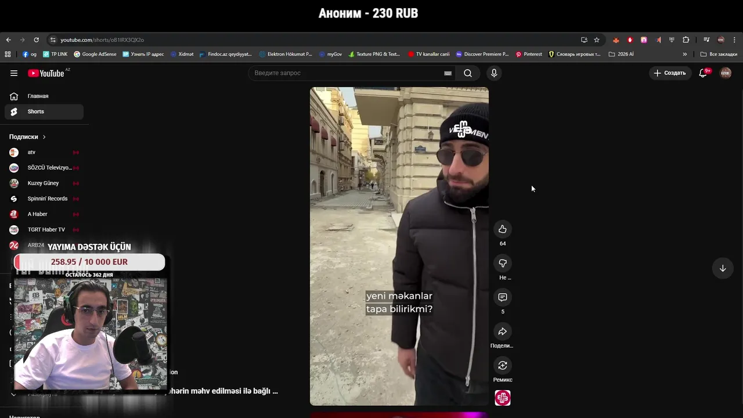View site information icon in address bar
This screenshot has height=418, width=743.
coord(53,40)
